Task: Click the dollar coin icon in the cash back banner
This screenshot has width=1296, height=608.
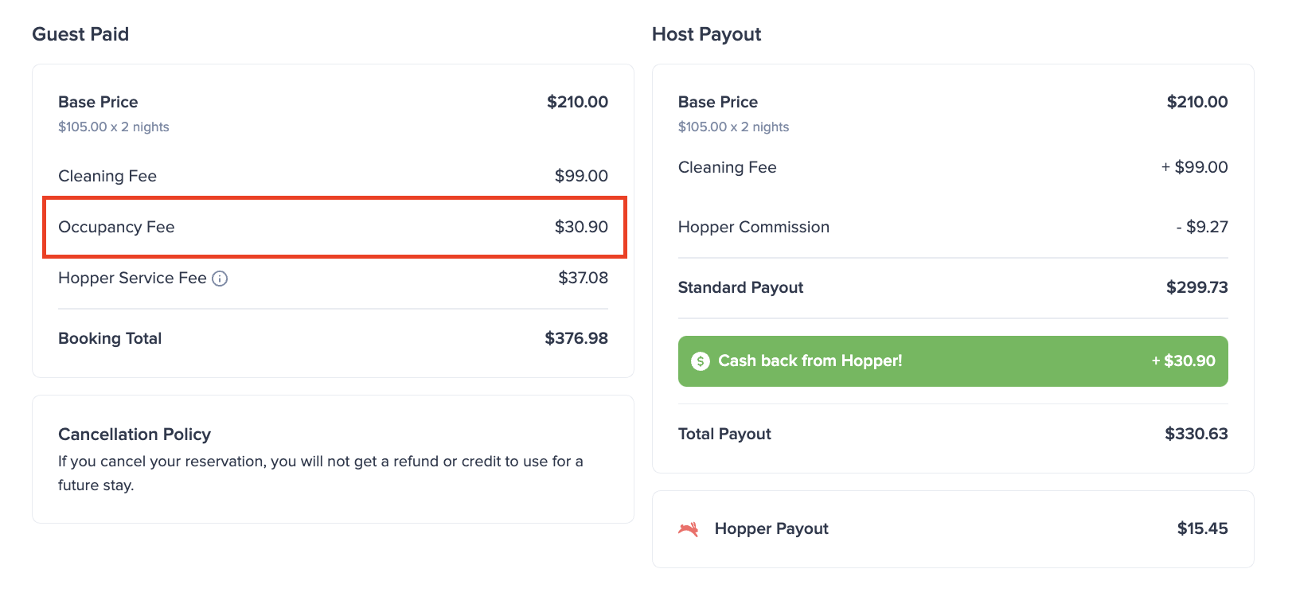Action: pos(701,361)
